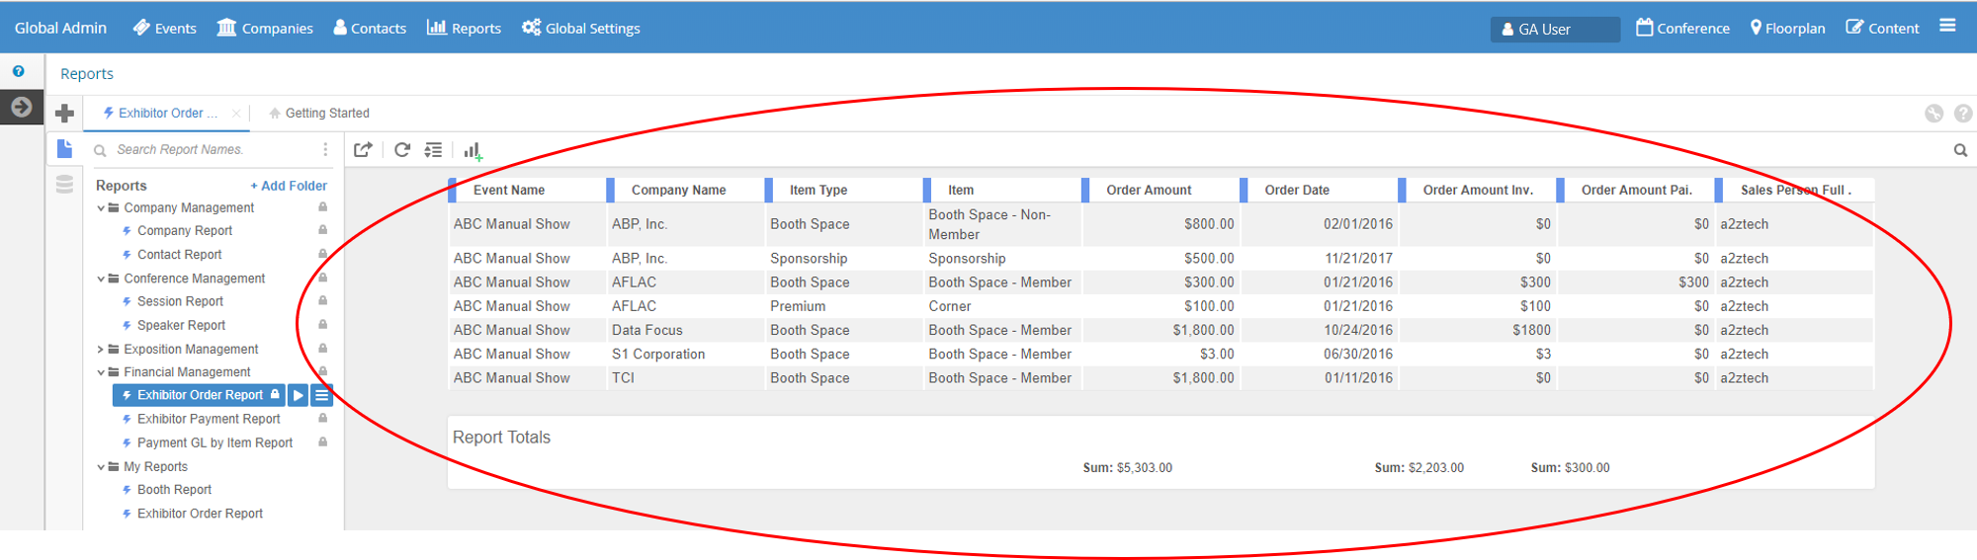This screenshot has height=560, width=1977.
Task: Open the Floorplan link in the header
Action: (1787, 29)
